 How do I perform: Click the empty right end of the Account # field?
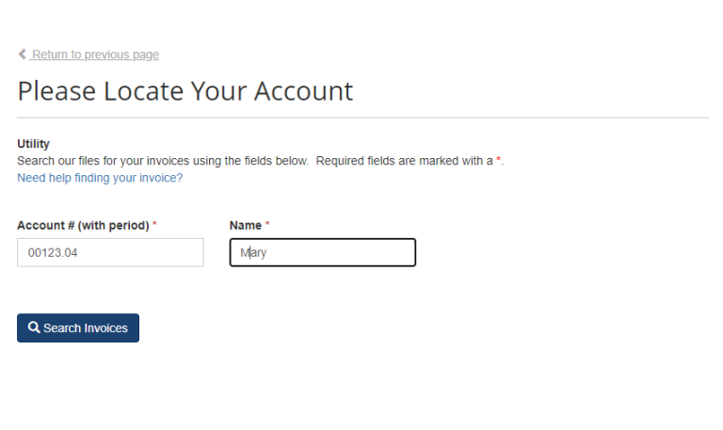tap(179, 252)
